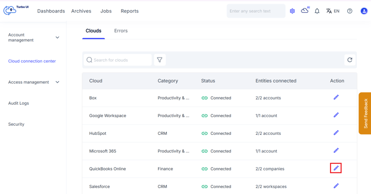The image size is (371, 194).
Task: Click the HubSpot connected link icon
Action: (x=204, y=133)
